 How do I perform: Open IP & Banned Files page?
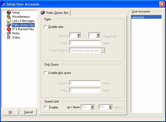pyautogui.click(x=23, y=29)
